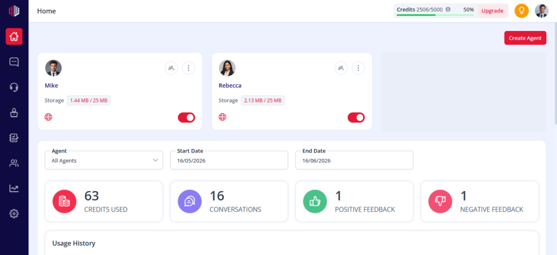This screenshot has height=255, width=557.
Task: Toggle the Rebecca agent switch off
Action: coord(356,118)
